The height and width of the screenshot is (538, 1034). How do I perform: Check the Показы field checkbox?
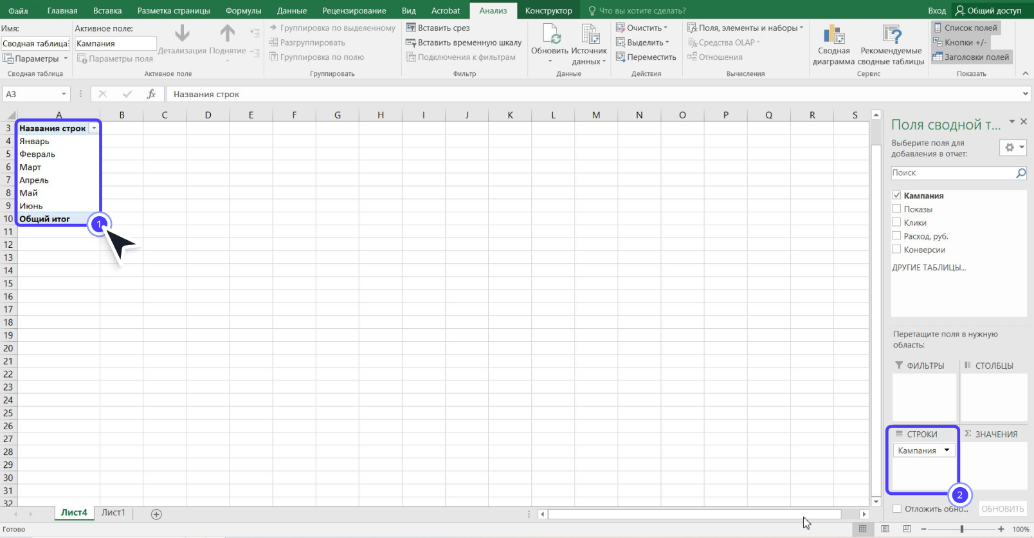pyautogui.click(x=896, y=209)
